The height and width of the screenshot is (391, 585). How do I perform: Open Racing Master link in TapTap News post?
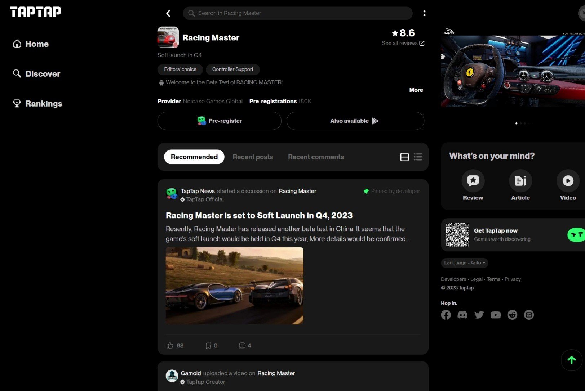297,191
